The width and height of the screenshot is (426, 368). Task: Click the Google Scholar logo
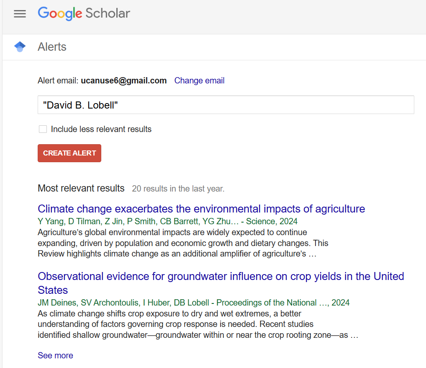coord(84,13)
